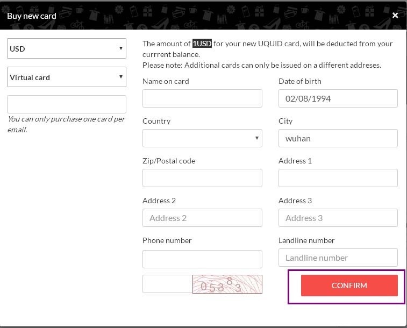Click the CONFIRM button
Screen dimensions: 407x328
[x=349, y=286]
